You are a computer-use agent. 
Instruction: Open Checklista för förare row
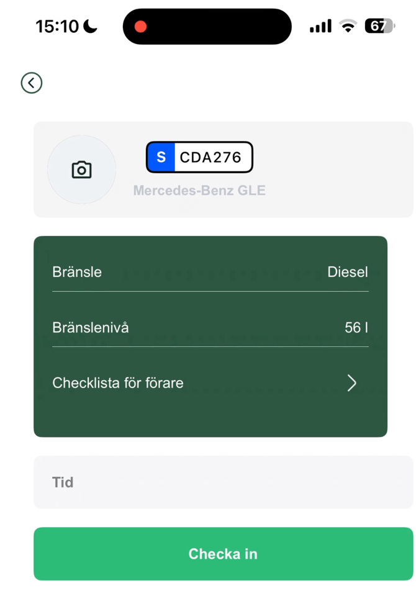tap(118, 383)
